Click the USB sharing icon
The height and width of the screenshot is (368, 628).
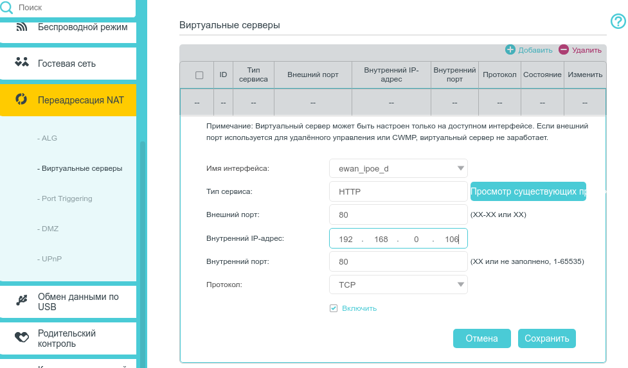(x=22, y=300)
